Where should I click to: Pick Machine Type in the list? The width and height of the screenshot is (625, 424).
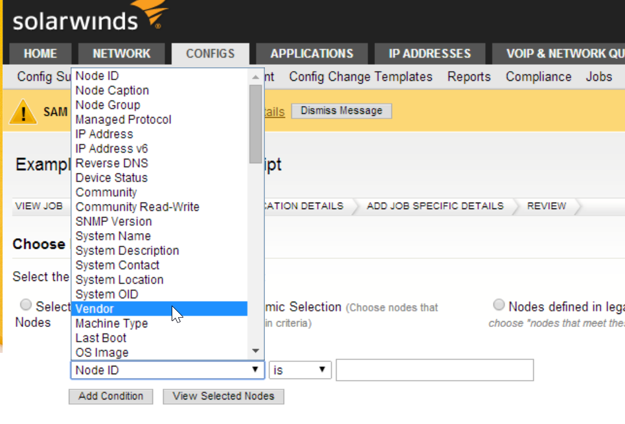tap(159, 323)
